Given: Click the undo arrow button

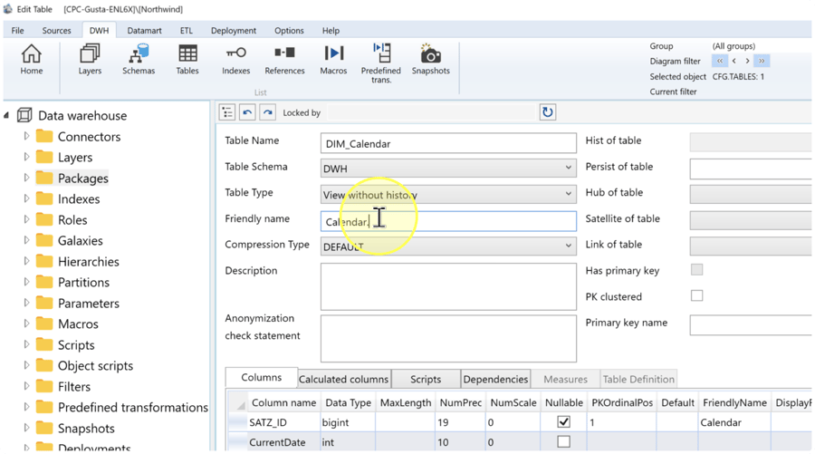Looking at the screenshot, I should (x=247, y=112).
